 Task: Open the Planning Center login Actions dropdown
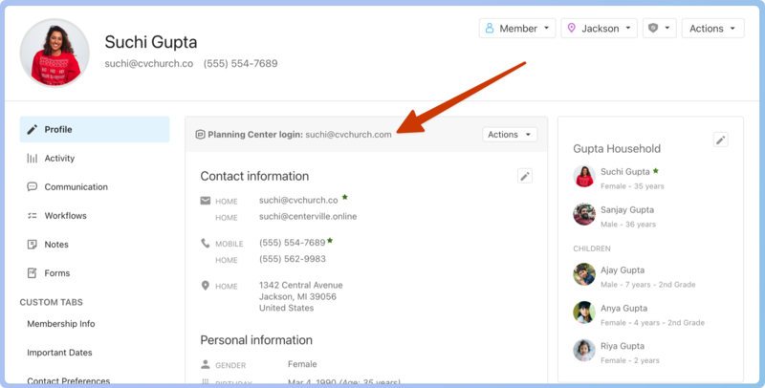510,135
